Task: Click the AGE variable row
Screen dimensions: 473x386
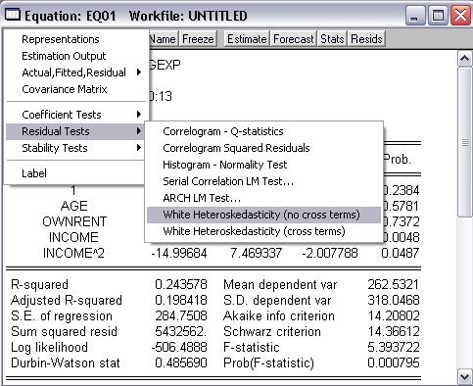Action: [x=74, y=206]
